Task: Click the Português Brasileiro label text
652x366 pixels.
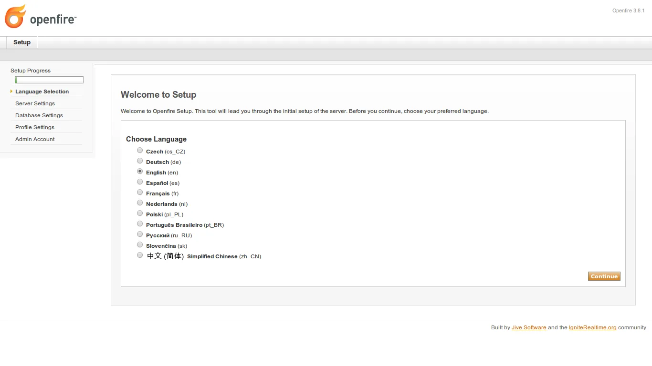Action: coord(185,225)
